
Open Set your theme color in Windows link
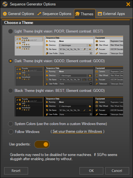click(x=78, y=131)
